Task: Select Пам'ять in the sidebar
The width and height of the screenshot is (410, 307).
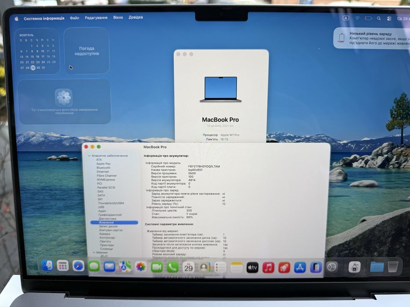Action: tap(105, 242)
